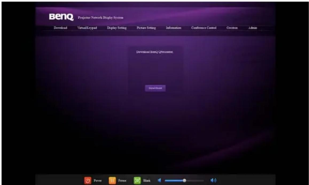
Task: Open the Download menu tab
Action: tap(61, 28)
